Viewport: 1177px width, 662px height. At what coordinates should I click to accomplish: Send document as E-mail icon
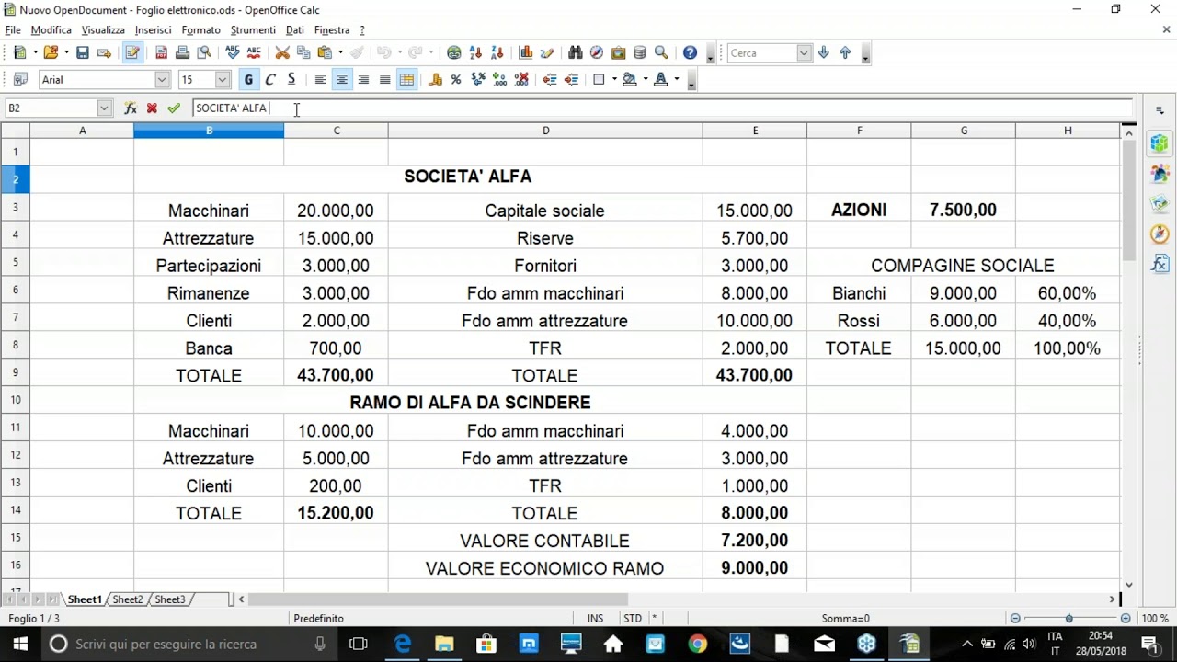click(104, 53)
